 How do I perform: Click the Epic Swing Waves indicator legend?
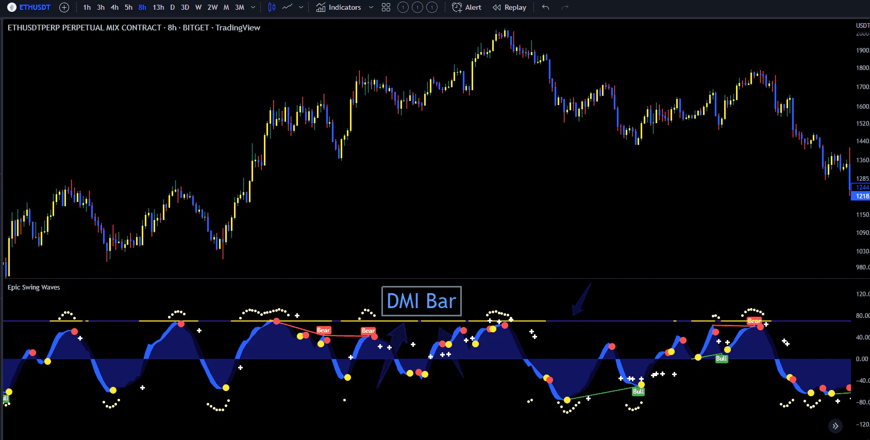point(34,287)
